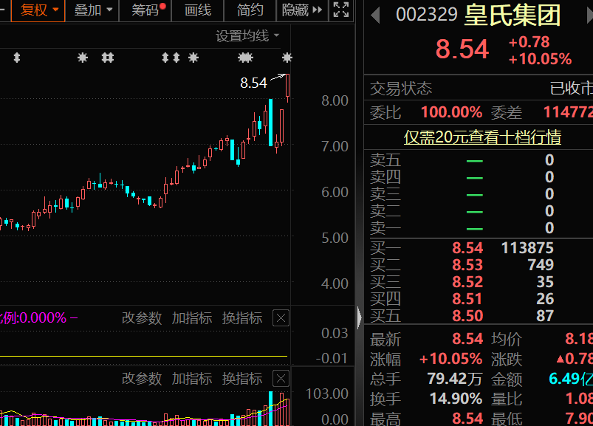Image resolution: width=593 pixels, height=426 pixels.
Task: Click 改参数 in the upper indicator panel
Action: click(141, 318)
